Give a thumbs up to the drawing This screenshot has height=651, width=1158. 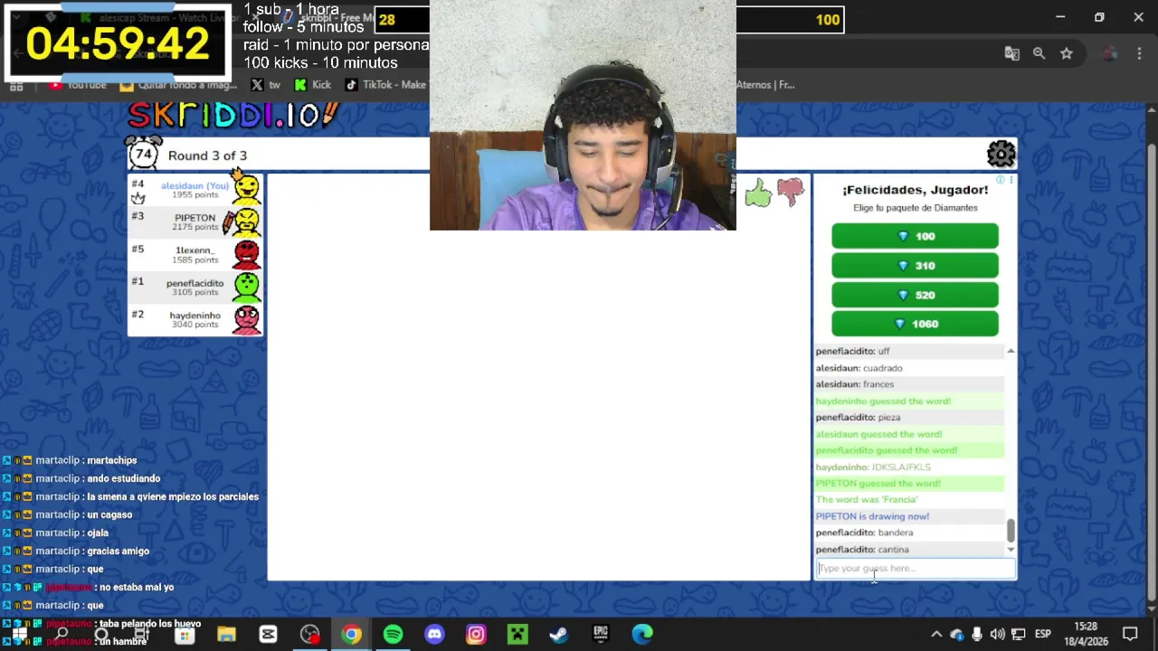click(x=758, y=192)
